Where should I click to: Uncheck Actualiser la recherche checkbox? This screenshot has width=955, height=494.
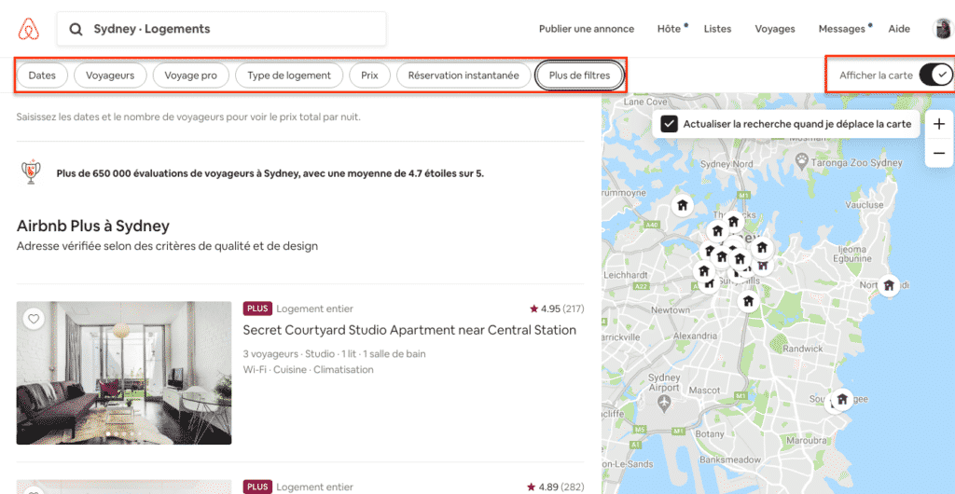670,124
